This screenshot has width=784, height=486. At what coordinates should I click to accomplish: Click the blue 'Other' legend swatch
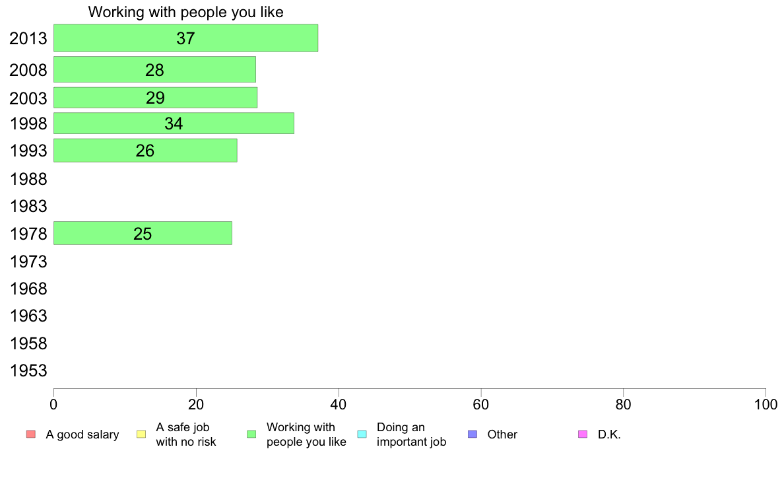(x=473, y=434)
